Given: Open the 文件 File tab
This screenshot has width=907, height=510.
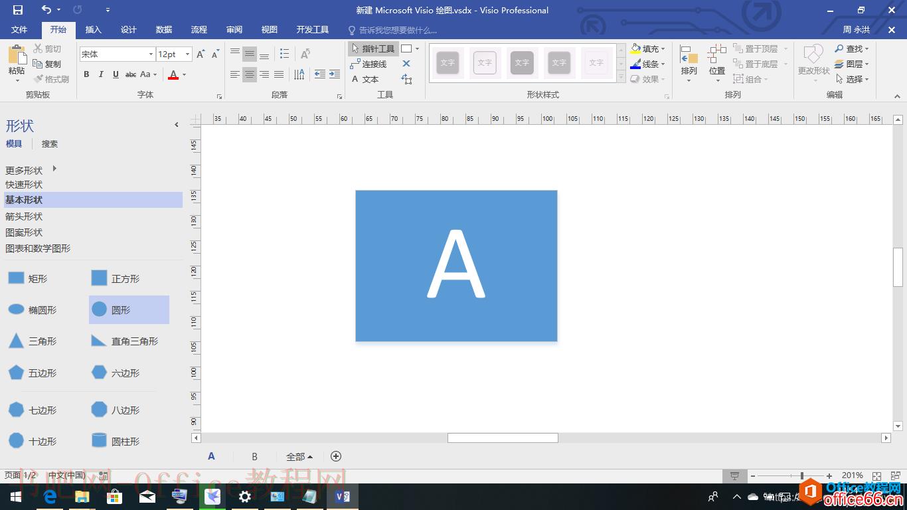Looking at the screenshot, I should [x=19, y=30].
